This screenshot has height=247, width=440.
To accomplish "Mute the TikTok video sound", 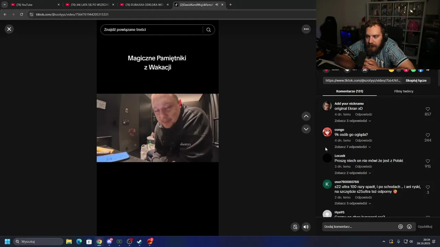I will click(x=306, y=227).
